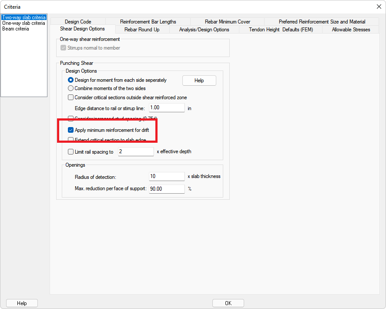Switch to Rebar Round Up tab

pos(141,30)
